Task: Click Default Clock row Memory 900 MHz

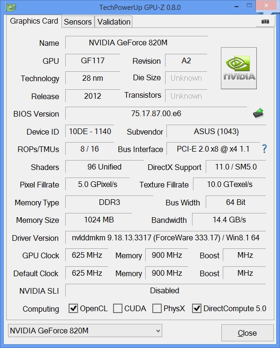Action: click(x=167, y=273)
